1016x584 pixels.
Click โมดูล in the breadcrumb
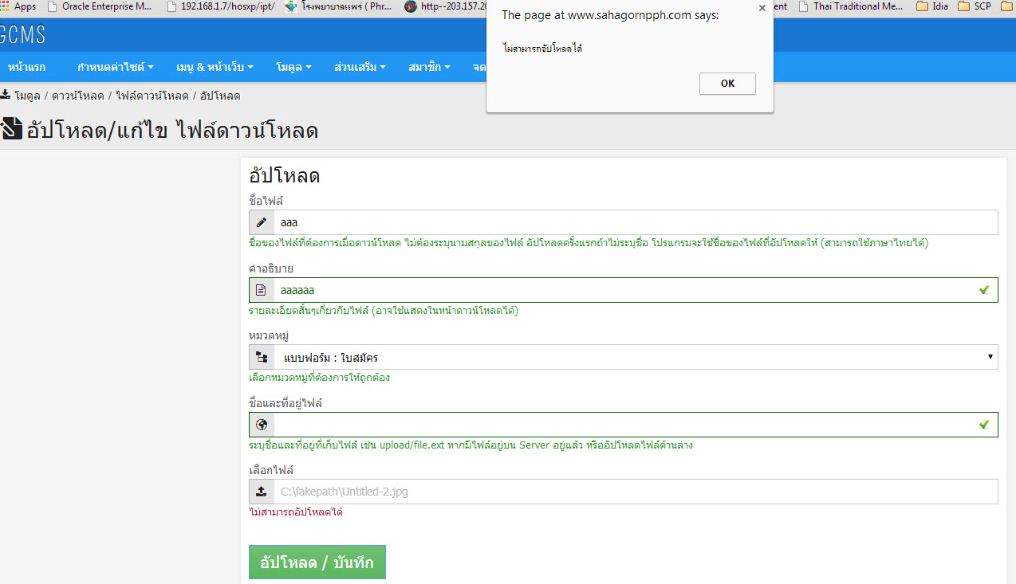[27, 96]
